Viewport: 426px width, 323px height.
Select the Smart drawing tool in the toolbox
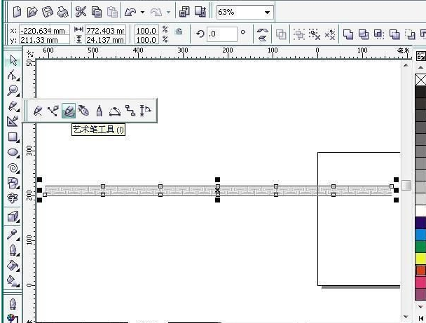[13, 121]
